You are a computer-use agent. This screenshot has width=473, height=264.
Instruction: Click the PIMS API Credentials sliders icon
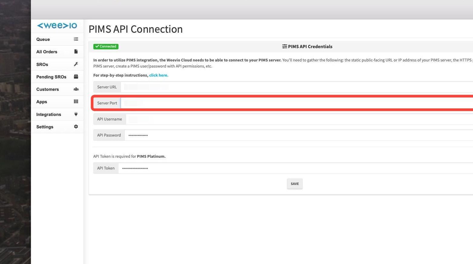285,46
